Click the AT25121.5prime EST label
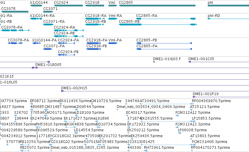 click(205, 107)
